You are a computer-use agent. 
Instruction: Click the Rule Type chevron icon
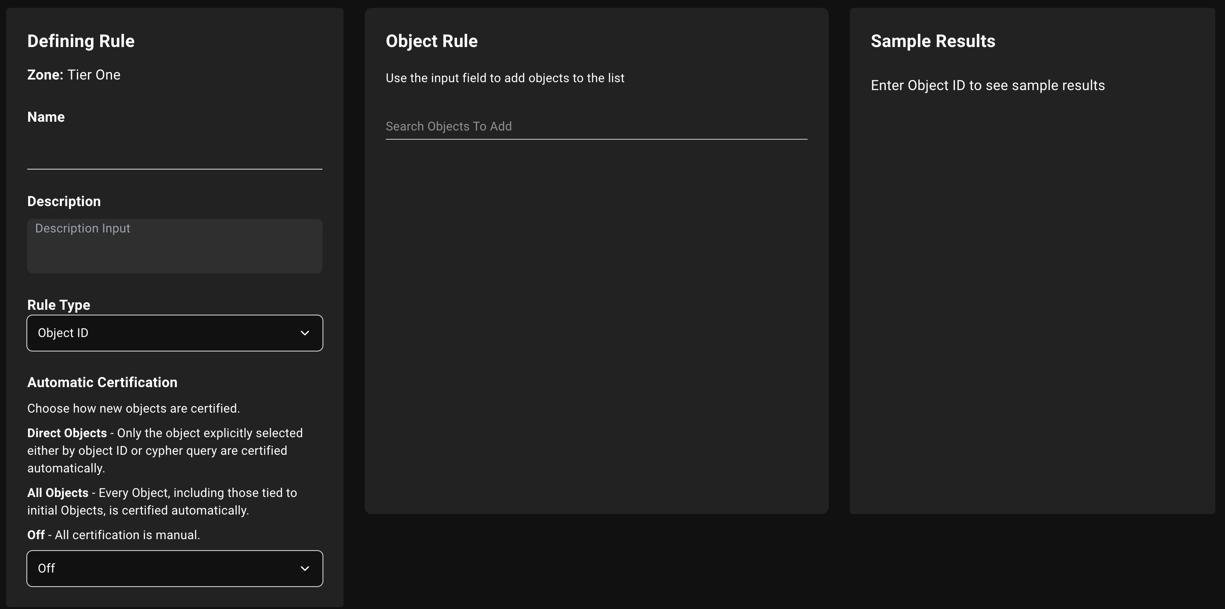coord(305,333)
